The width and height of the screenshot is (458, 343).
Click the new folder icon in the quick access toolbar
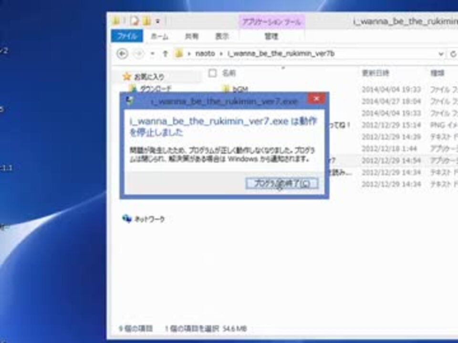point(146,21)
